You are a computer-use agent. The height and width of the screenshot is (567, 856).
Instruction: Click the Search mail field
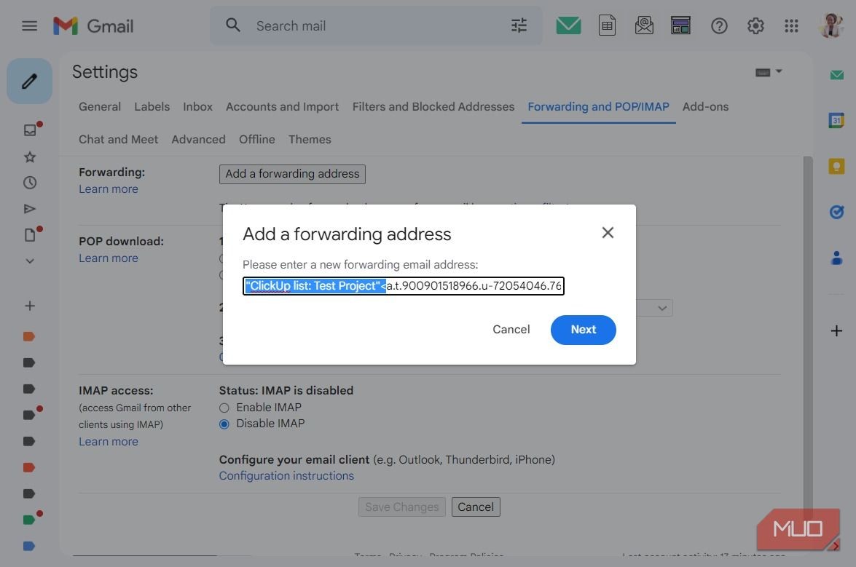tap(377, 25)
